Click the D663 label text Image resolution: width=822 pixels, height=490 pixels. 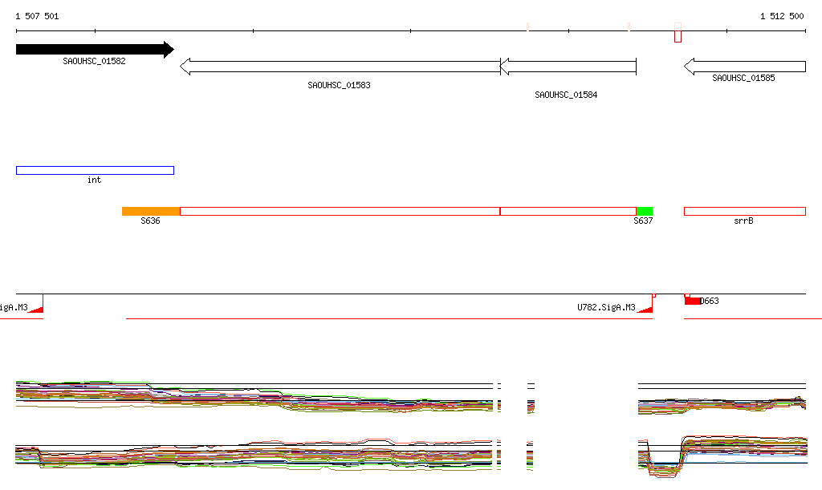710,301
